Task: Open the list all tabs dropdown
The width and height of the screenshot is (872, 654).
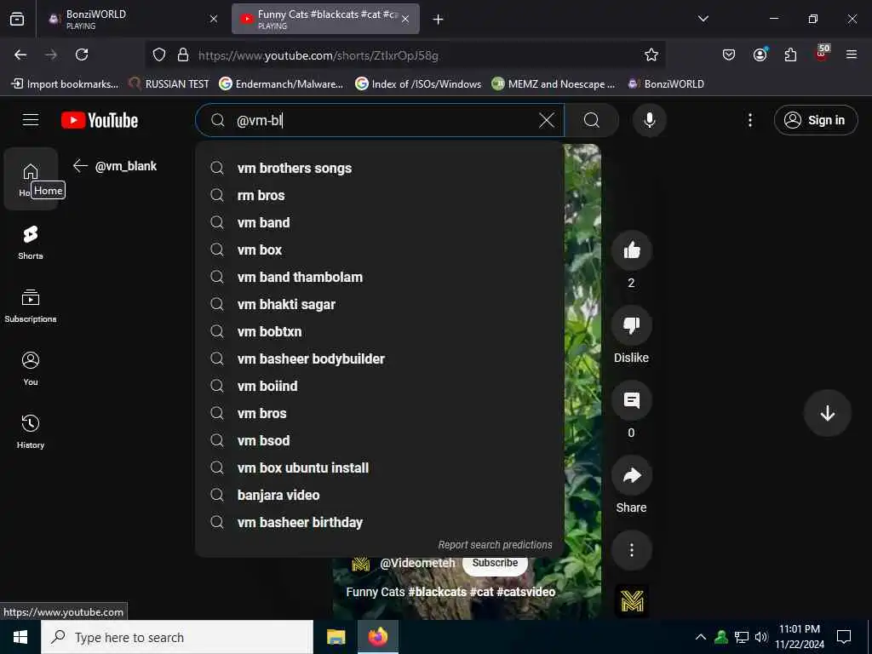Action: click(703, 19)
